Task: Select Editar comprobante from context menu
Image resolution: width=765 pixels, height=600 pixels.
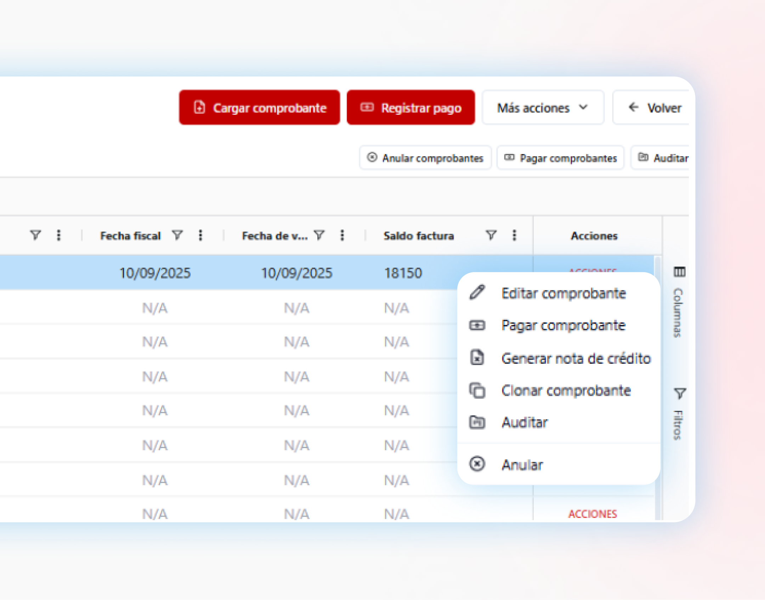Action: click(x=563, y=293)
